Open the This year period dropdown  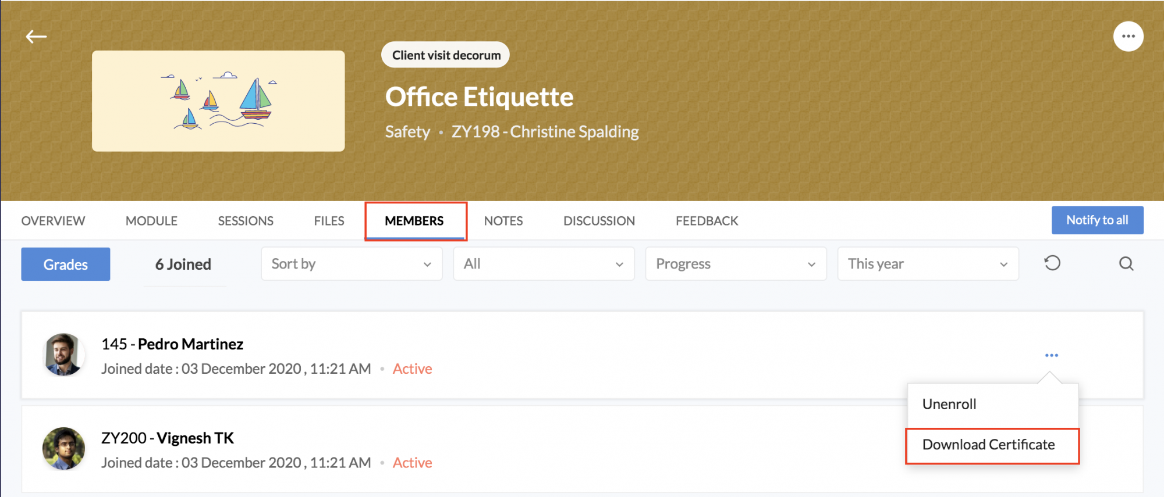pos(928,264)
